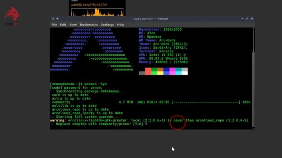Click the 'Terminal: konsole' line
Viewport: 282px width, 158px height.
(156, 51)
